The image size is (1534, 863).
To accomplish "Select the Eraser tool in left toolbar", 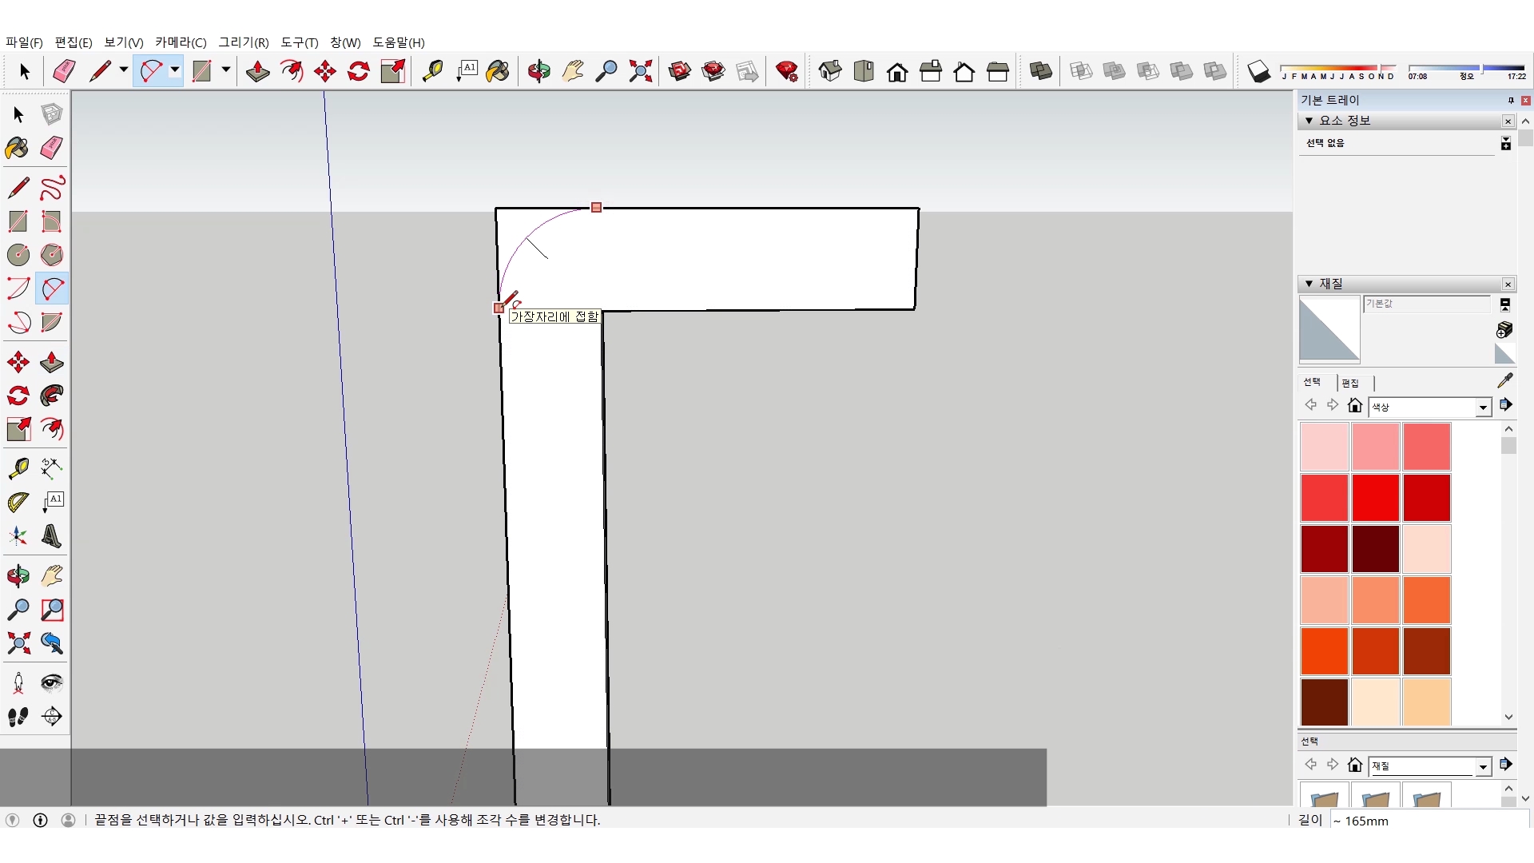I will tap(52, 148).
